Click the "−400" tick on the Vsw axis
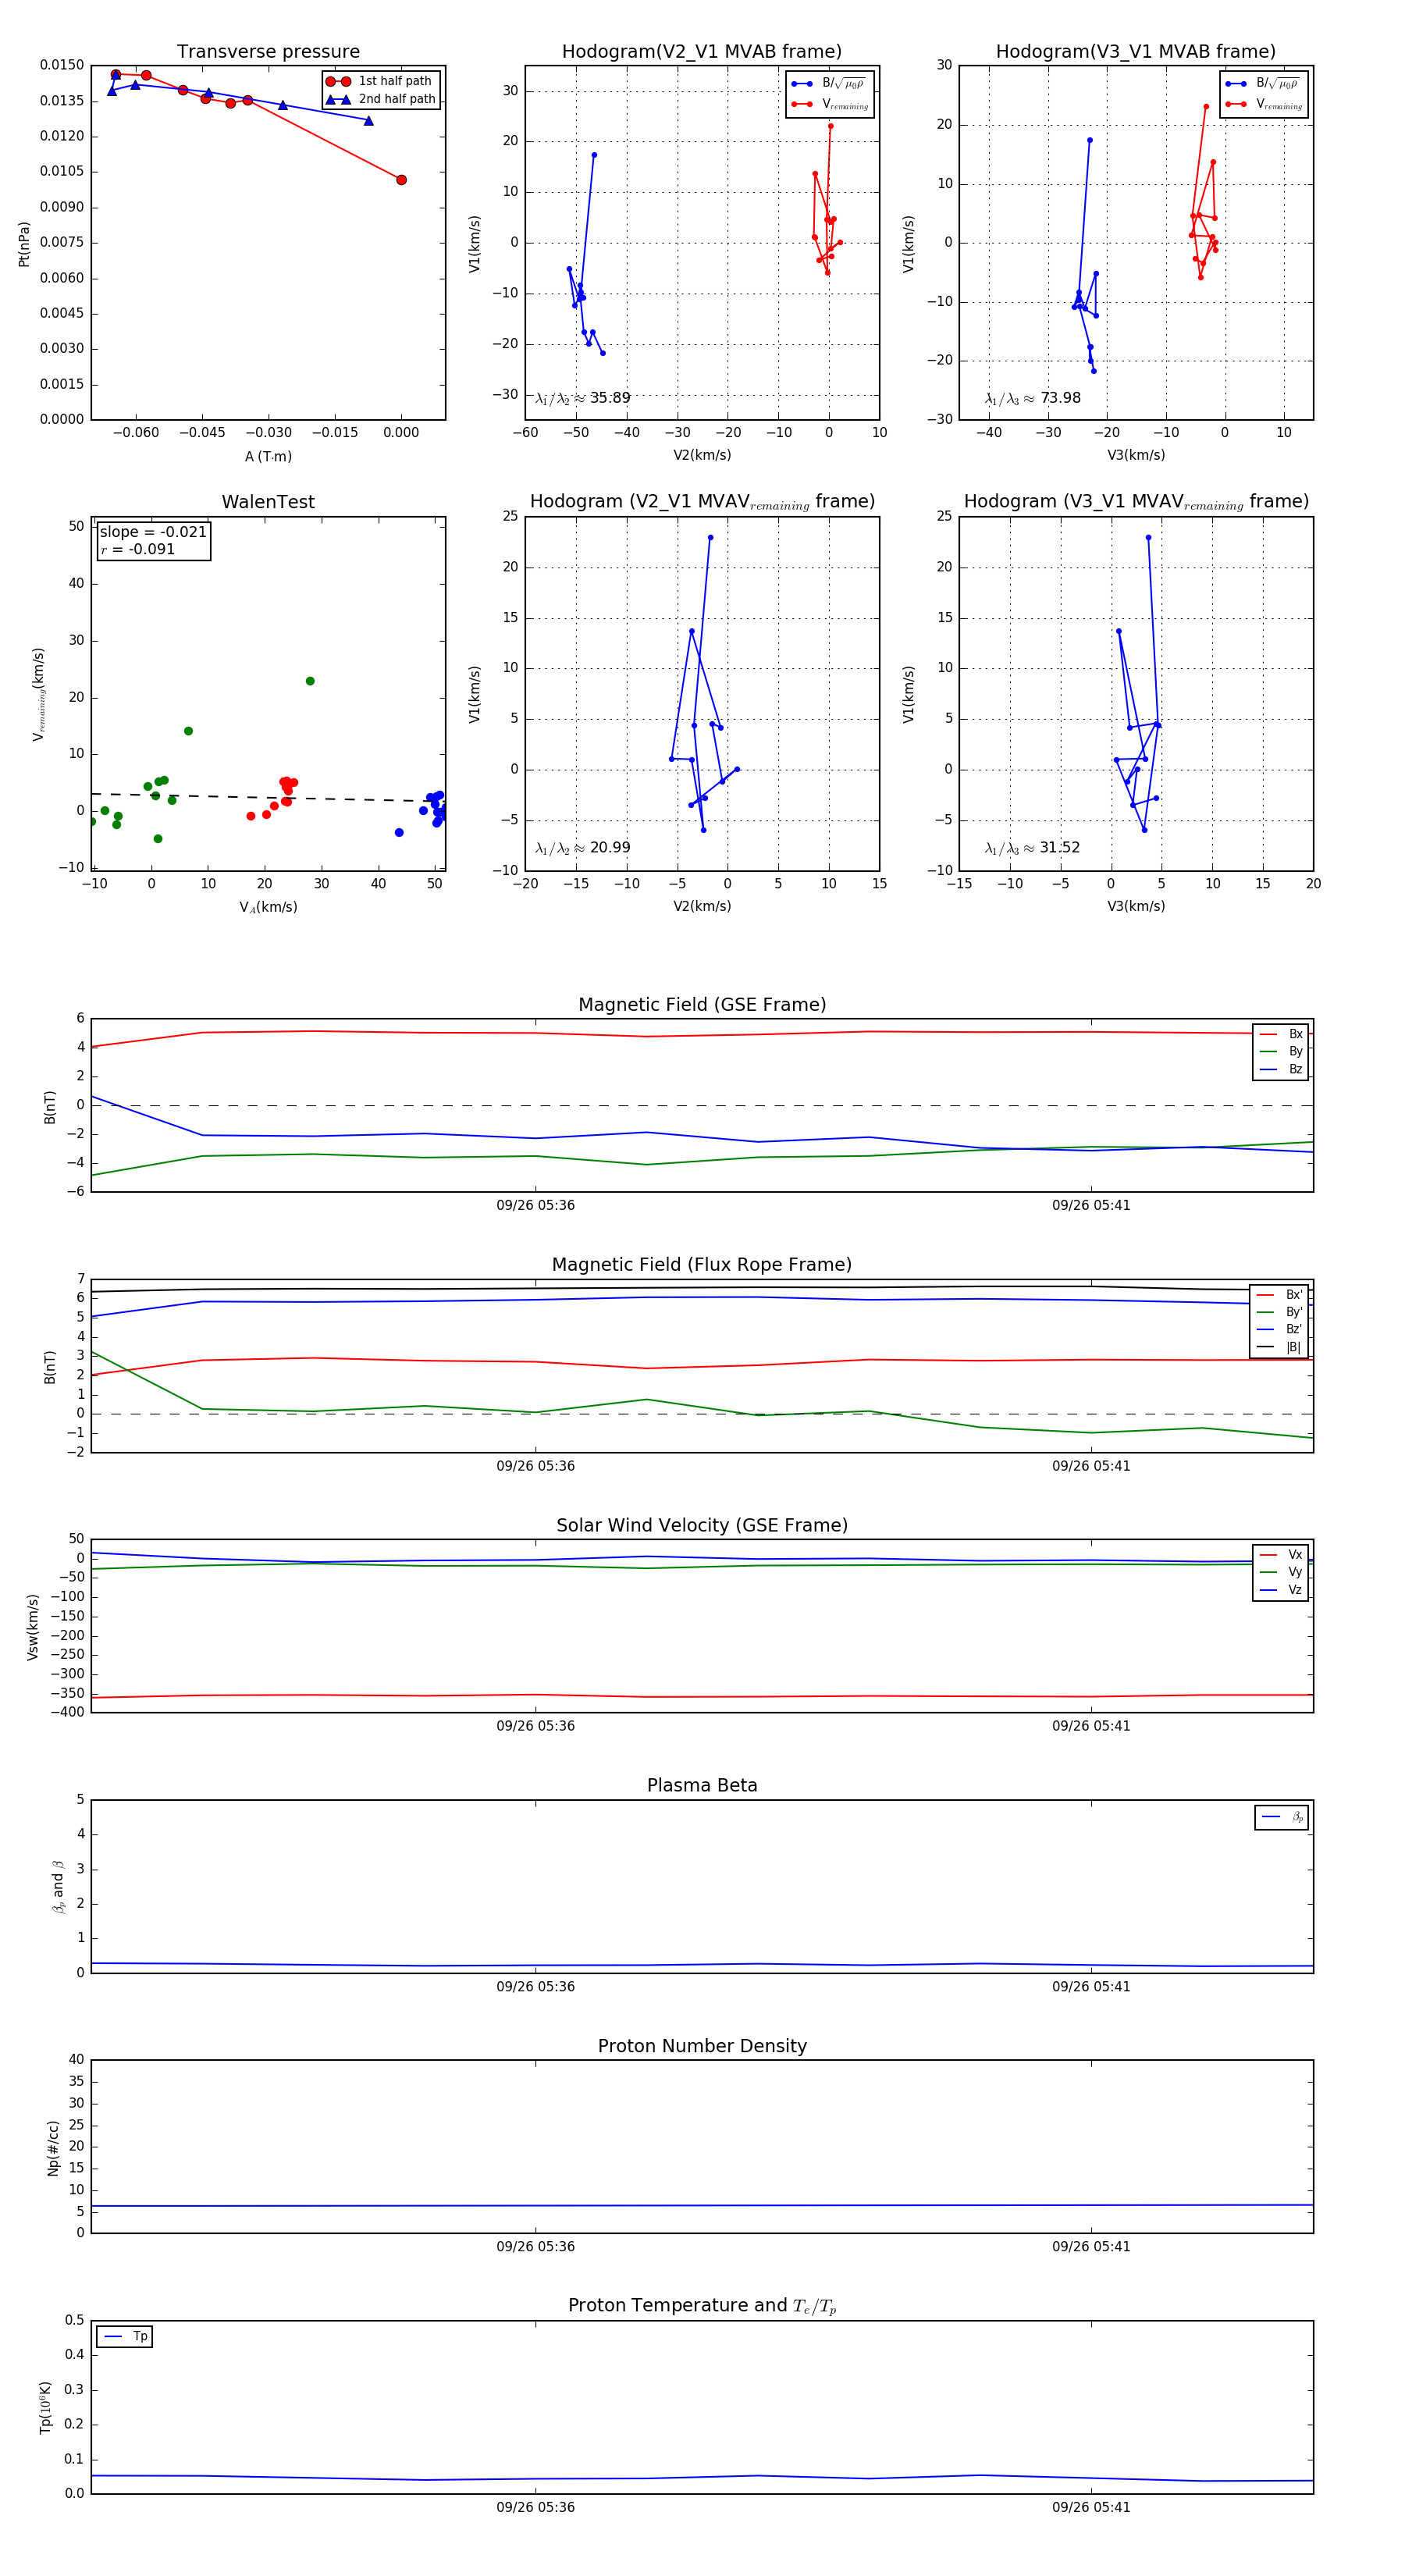 tap(66, 1712)
